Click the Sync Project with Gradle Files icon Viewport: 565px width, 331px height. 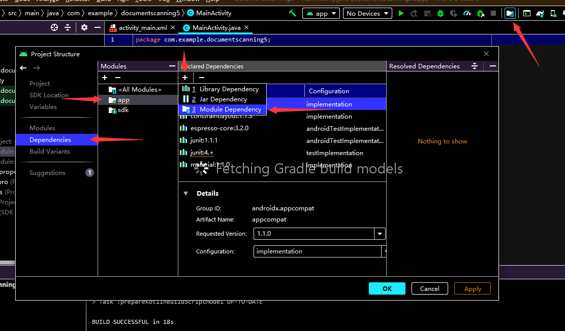click(x=540, y=13)
